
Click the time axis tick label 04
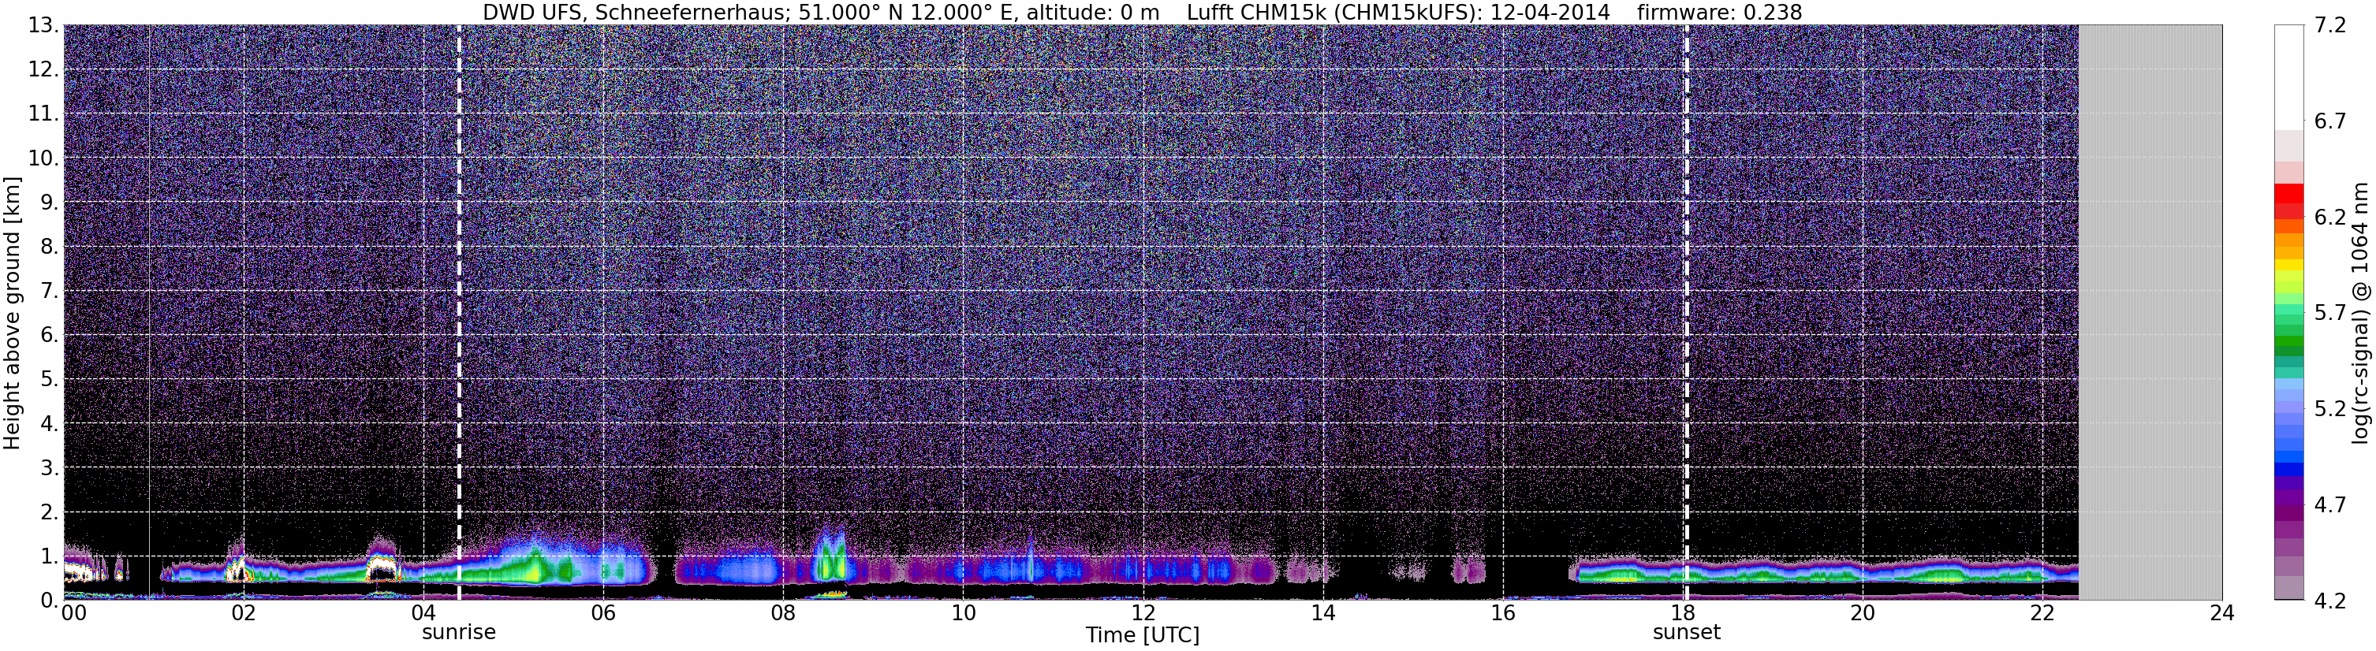click(423, 613)
